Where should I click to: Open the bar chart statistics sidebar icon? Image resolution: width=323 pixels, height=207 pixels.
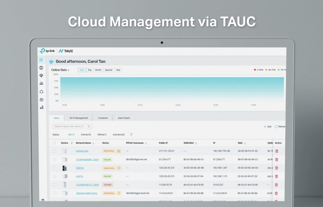41,83
